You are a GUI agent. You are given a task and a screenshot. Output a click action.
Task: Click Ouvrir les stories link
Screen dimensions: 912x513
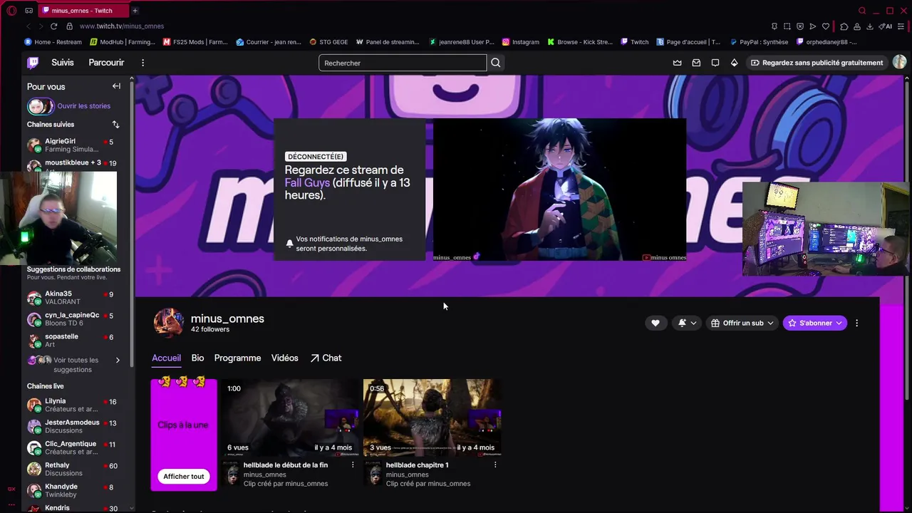coord(84,106)
